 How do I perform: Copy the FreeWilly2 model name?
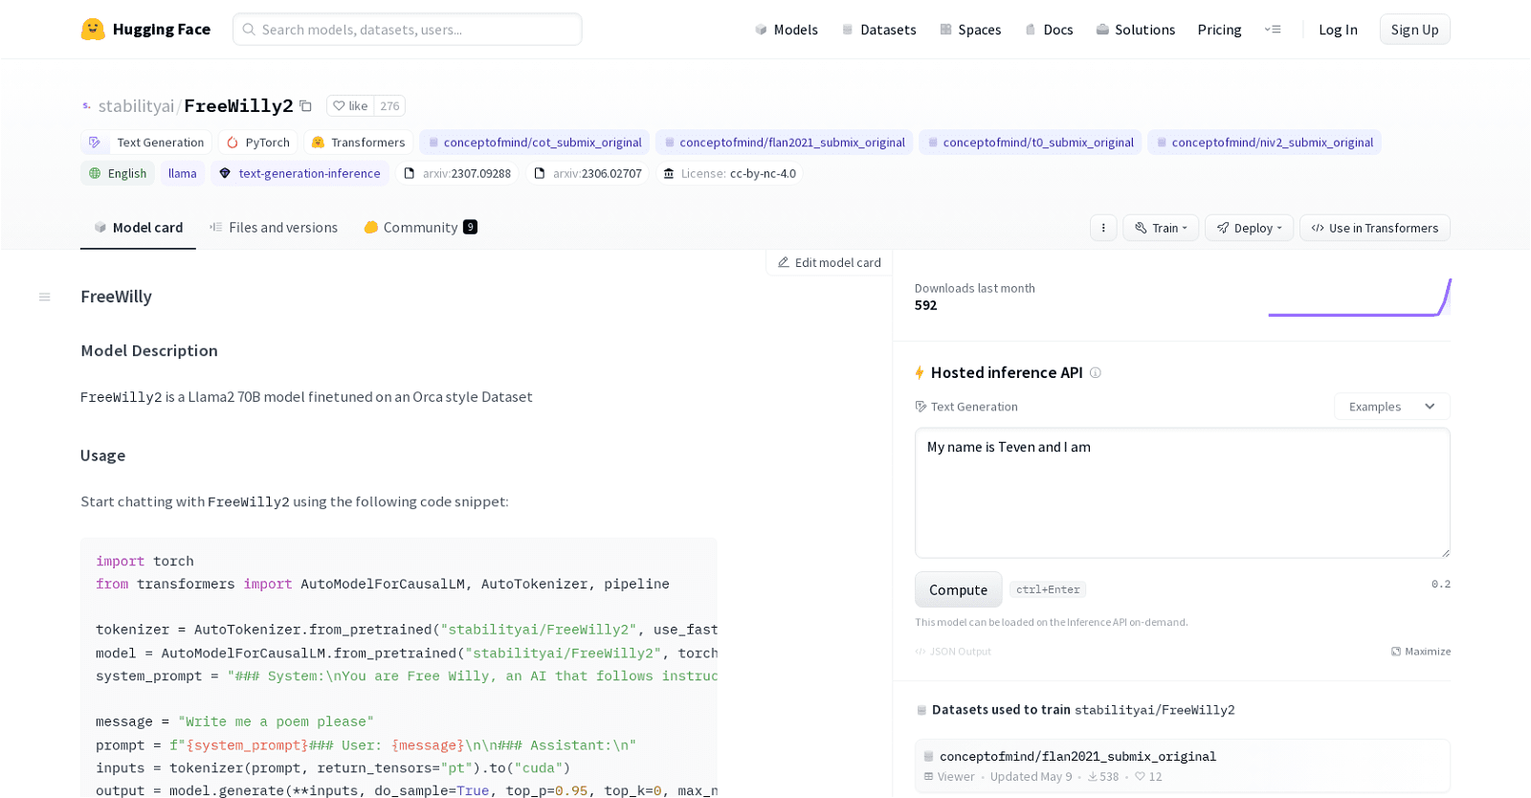pos(306,106)
